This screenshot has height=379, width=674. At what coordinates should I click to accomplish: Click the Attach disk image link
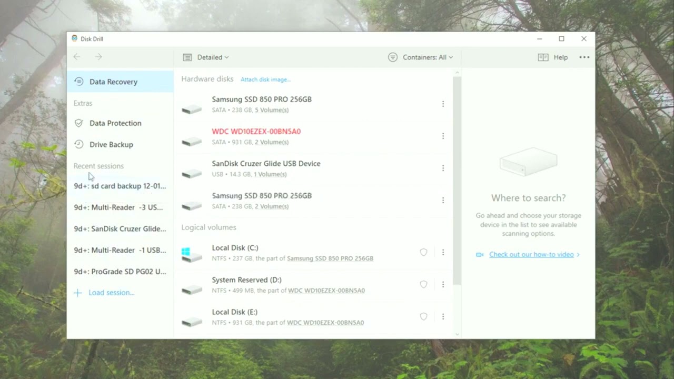(x=265, y=79)
